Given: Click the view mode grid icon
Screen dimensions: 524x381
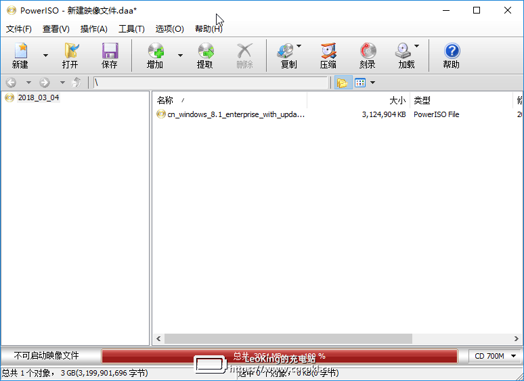Looking at the screenshot, I should 360,83.
